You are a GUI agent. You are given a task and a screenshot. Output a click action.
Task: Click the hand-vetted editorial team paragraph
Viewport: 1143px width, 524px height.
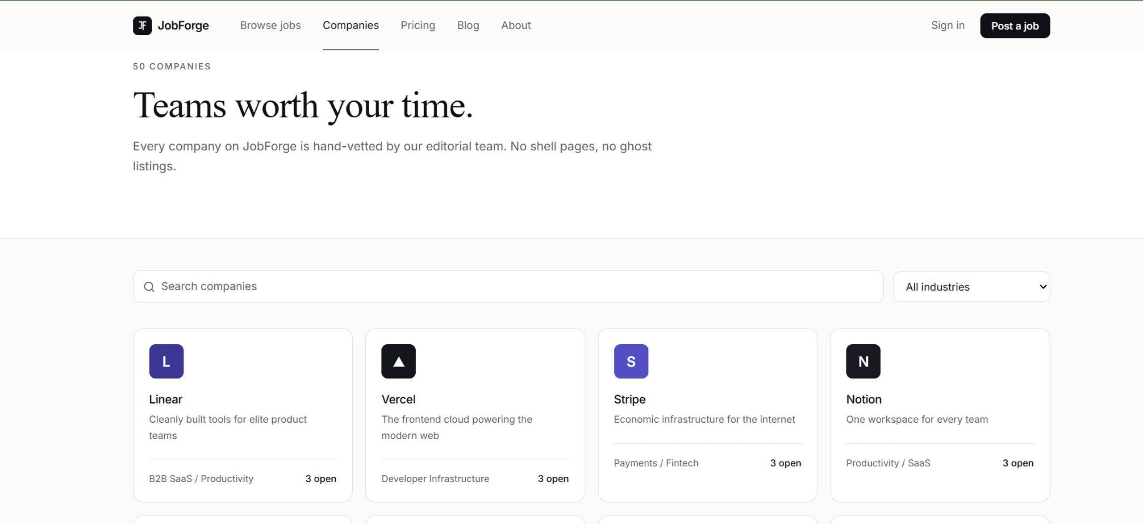point(392,156)
